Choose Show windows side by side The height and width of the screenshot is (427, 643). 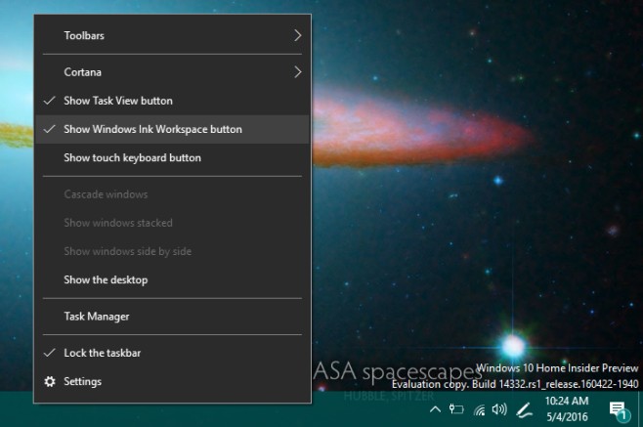pos(172,251)
